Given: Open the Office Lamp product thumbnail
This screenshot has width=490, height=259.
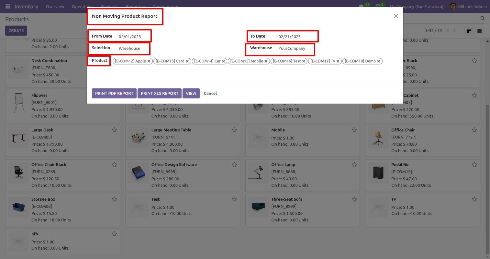Looking at the screenshot, I should point(258,172).
